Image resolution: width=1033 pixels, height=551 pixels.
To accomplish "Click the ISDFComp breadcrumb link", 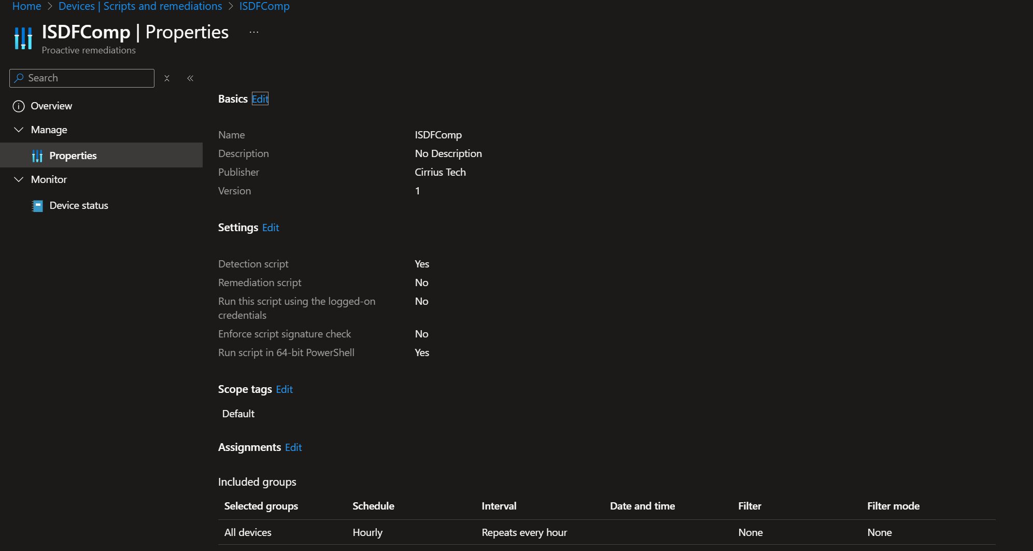I will coord(264,6).
